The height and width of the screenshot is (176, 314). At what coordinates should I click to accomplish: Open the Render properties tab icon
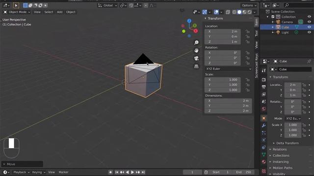[x=264, y=79]
